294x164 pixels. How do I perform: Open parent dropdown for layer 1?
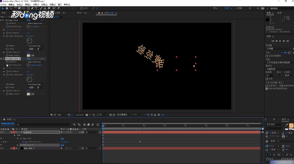coord(92,132)
